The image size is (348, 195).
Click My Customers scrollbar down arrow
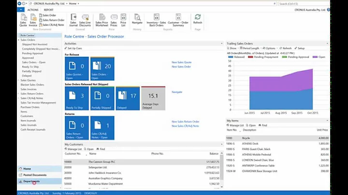[221, 187]
